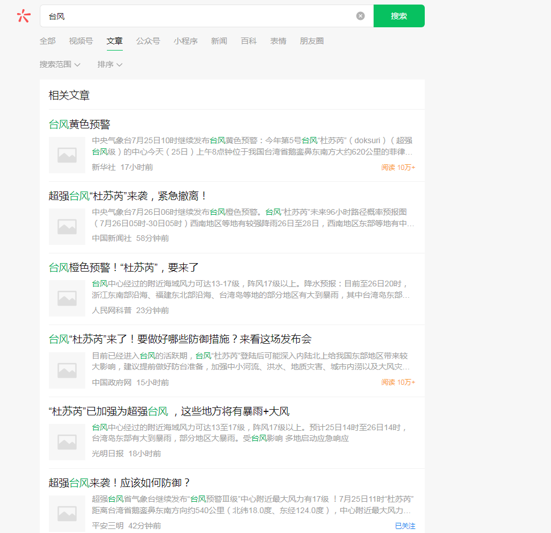
Task: Click summary text of 台风黄色预警 article
Action: pyautogui.click(x=252, y=146)
